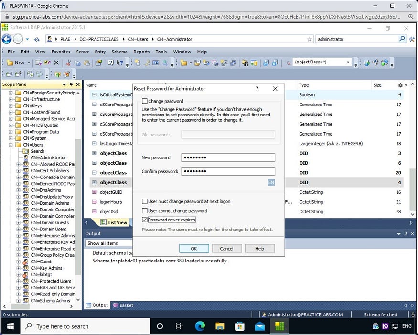Click the Back navigation arrow

[x=7, y=39]
